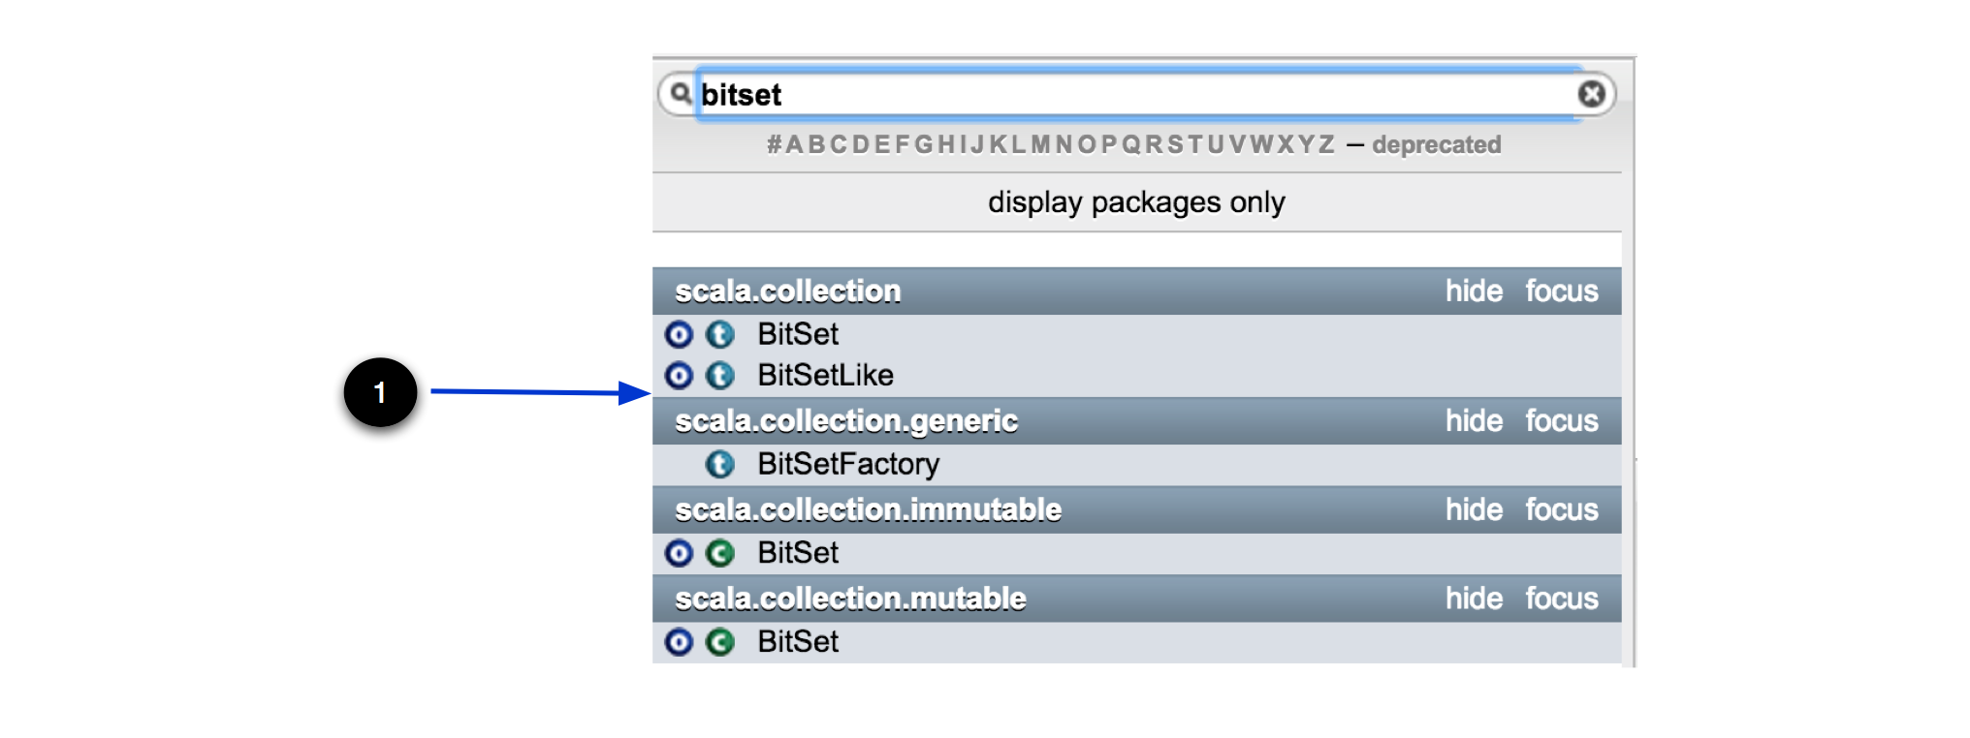Open object icon for scala.collection BitSet

[679, 334]
